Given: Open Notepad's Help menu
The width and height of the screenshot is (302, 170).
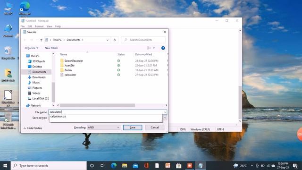Looking at the screenshot, I should 58,26.
